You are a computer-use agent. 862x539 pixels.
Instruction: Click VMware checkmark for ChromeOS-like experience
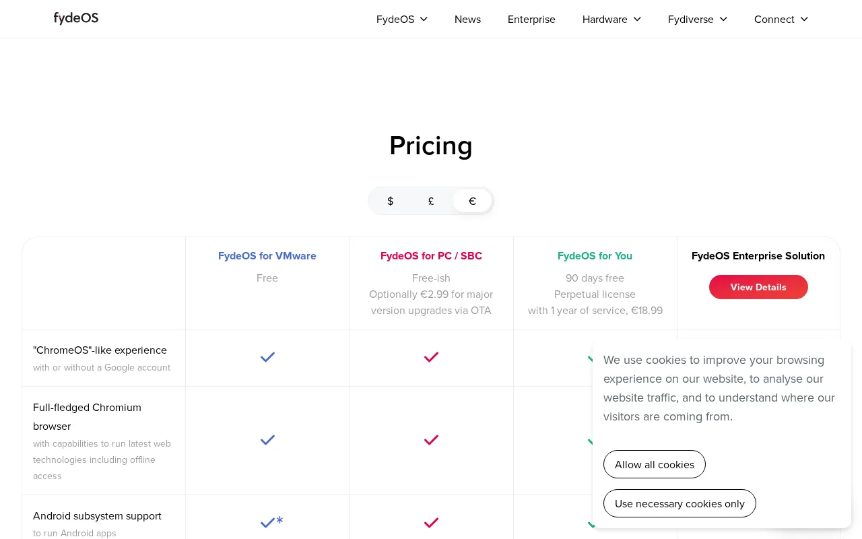tap(267, 357)
